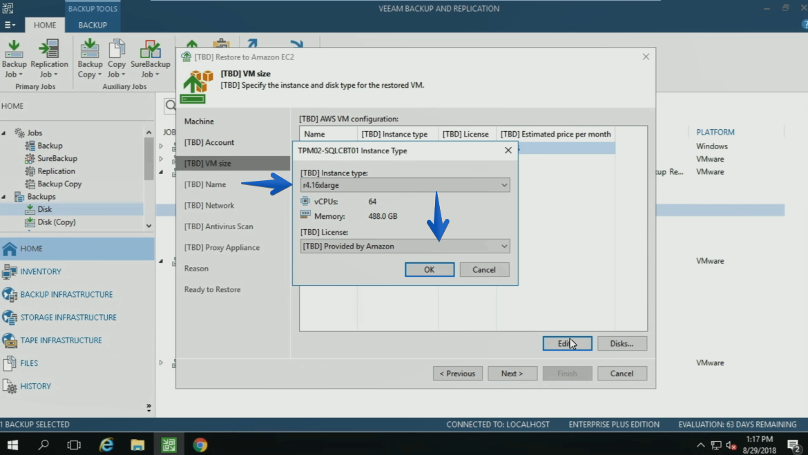808x455 pixels.
Task: Close the Instance Type dialog
Action: pos(508,151)
